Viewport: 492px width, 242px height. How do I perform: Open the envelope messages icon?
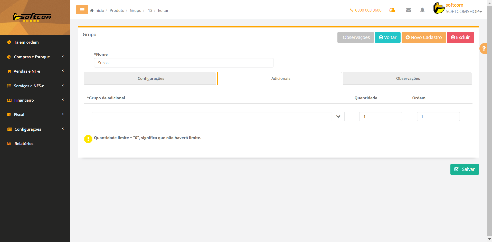[409, 10]
